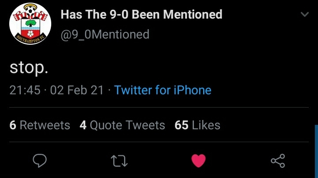See who gave the 65 Likes

197,125
